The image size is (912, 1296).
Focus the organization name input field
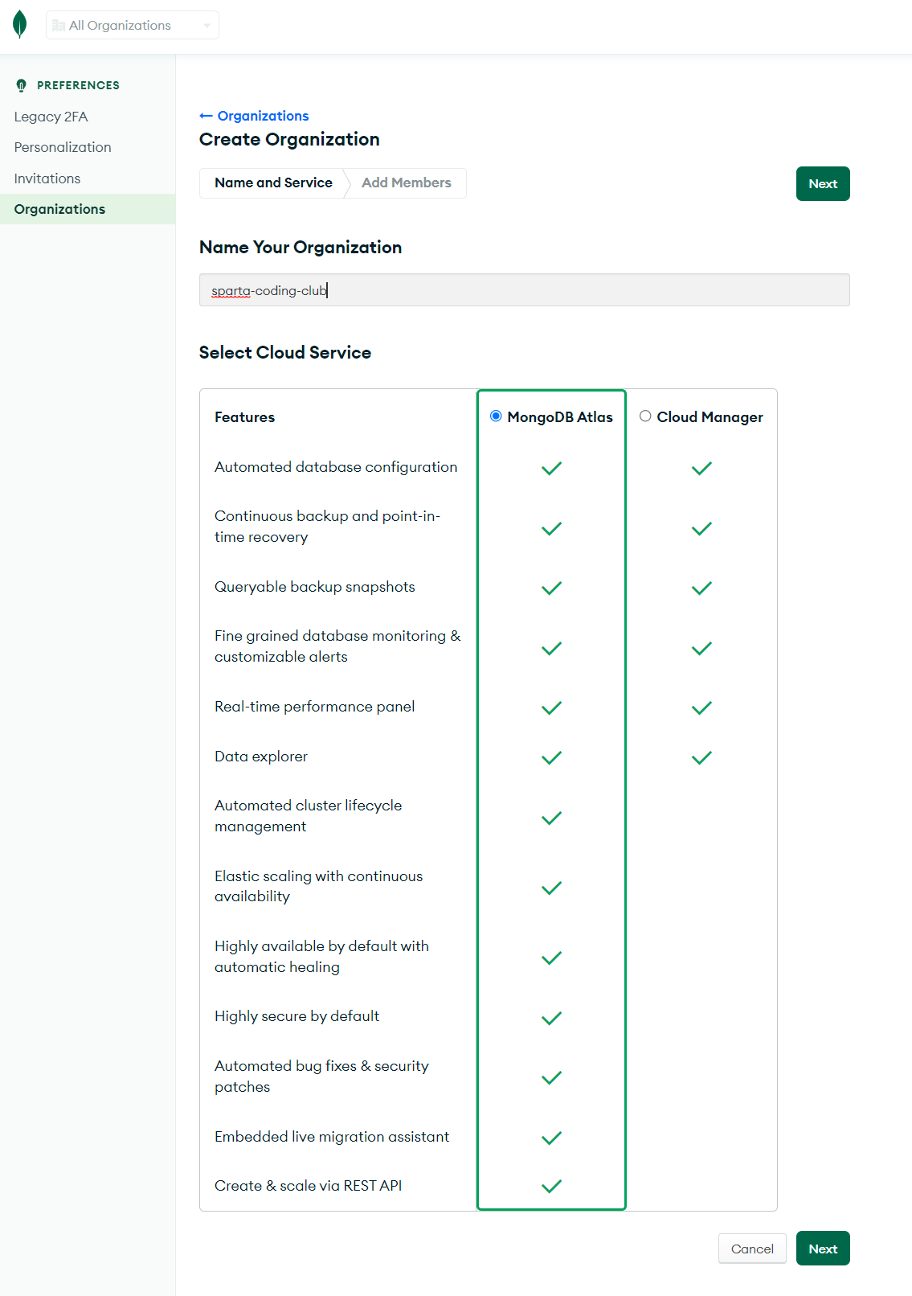pos(524,290)
